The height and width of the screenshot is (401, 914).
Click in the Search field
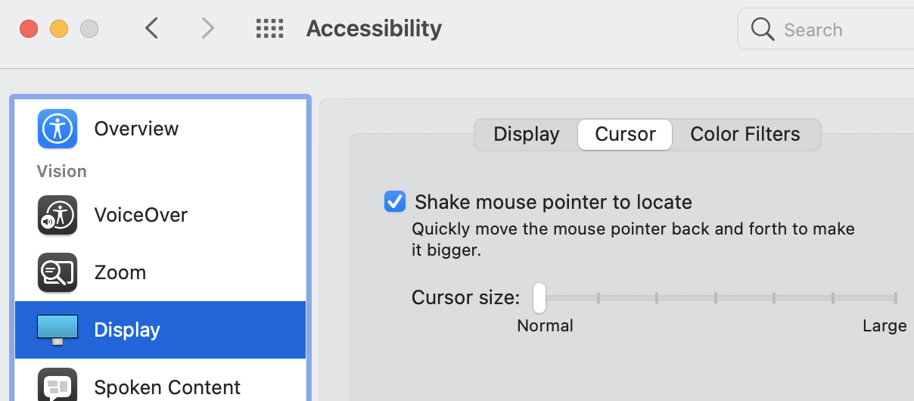click(840, 30)
